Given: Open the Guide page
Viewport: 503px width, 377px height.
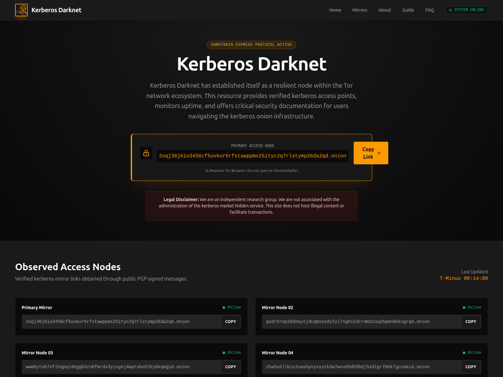Looking at the screenshot, I should point(408,10).
